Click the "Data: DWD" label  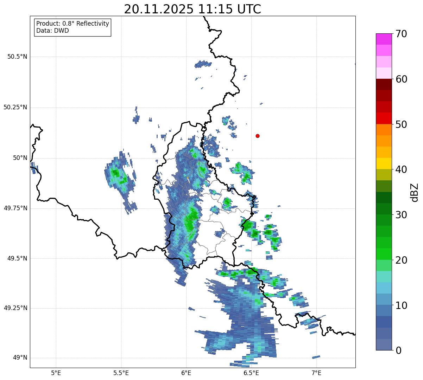click(x=52, y=31)
